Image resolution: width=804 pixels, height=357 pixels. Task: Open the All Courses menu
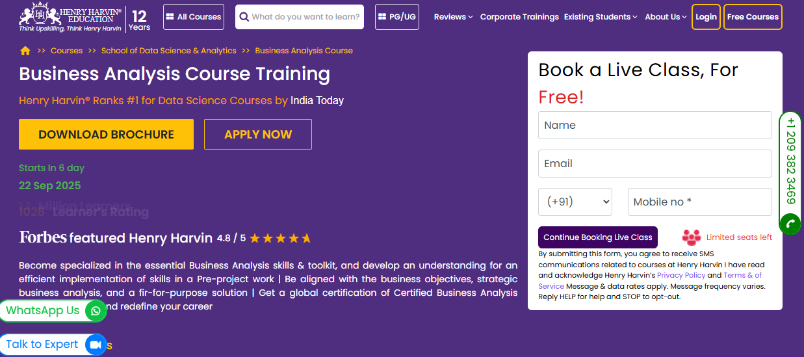point(194,17)
